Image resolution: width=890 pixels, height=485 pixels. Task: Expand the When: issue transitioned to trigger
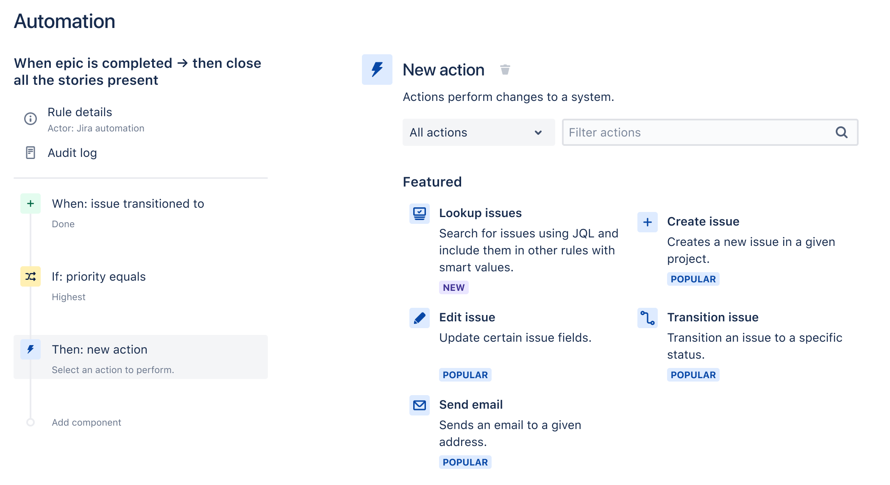(x=128, y=203)
